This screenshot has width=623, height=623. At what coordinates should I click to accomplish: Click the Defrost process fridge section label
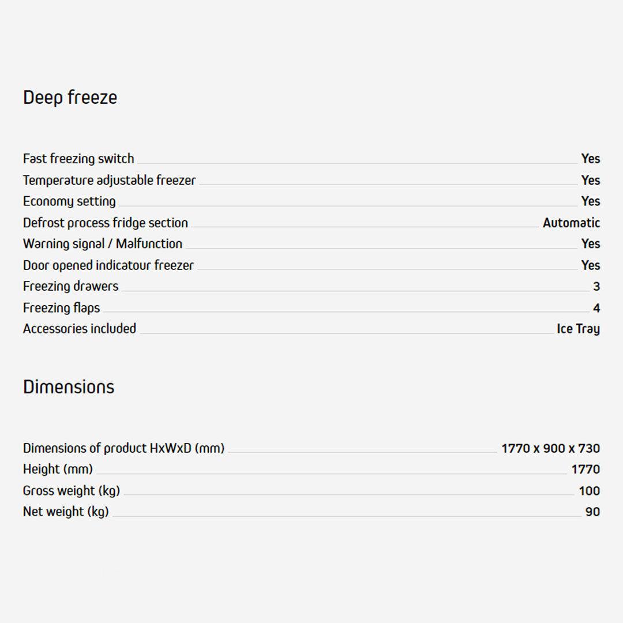click(x=106, y=223)
